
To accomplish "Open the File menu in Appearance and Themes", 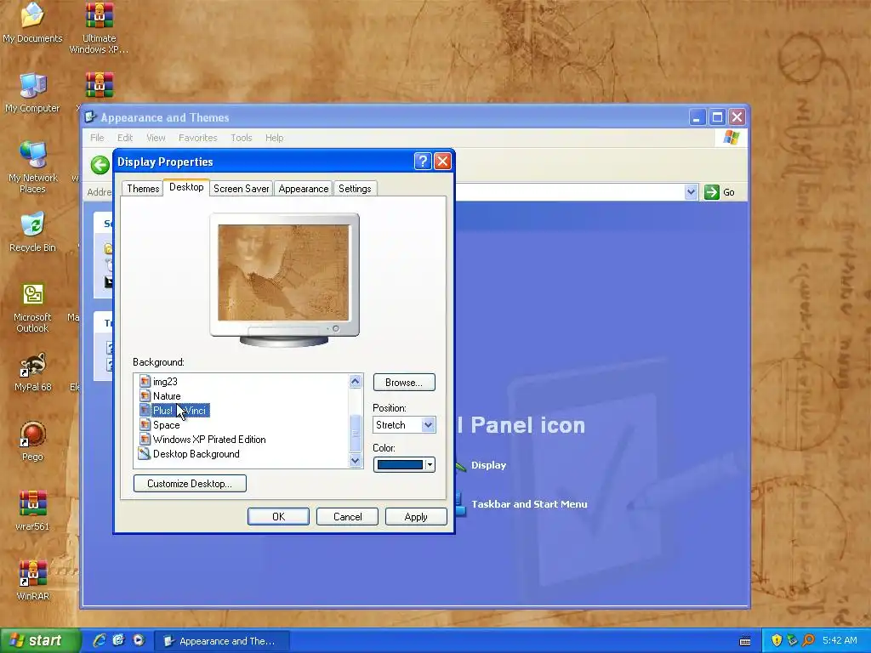I will [x=97, y=138].
